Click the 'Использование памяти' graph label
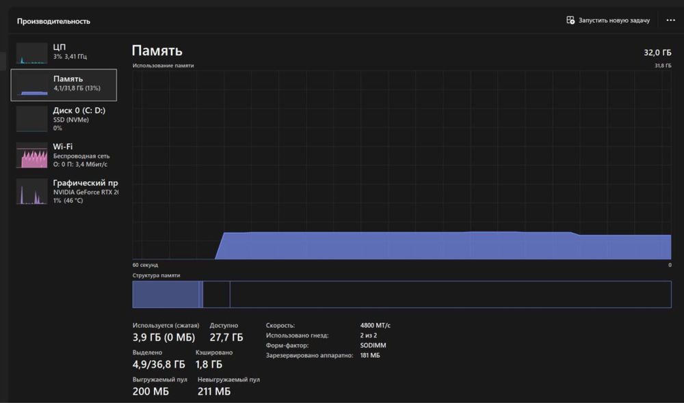This screenshot has height=403, width=684. [163, 66]
